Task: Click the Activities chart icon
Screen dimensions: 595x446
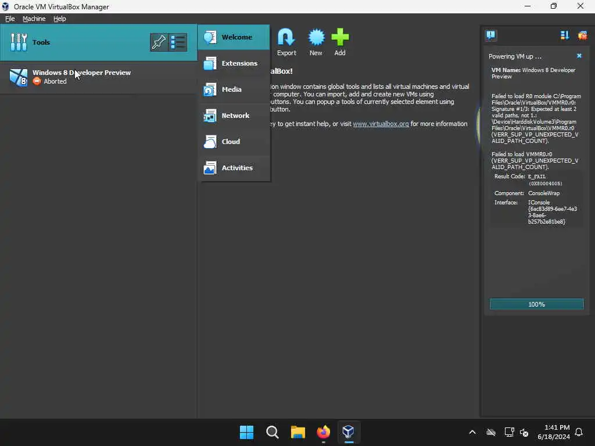Action: (210, 168)
